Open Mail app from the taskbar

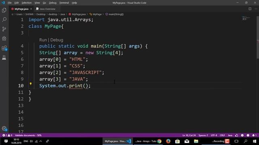(187, 141)
